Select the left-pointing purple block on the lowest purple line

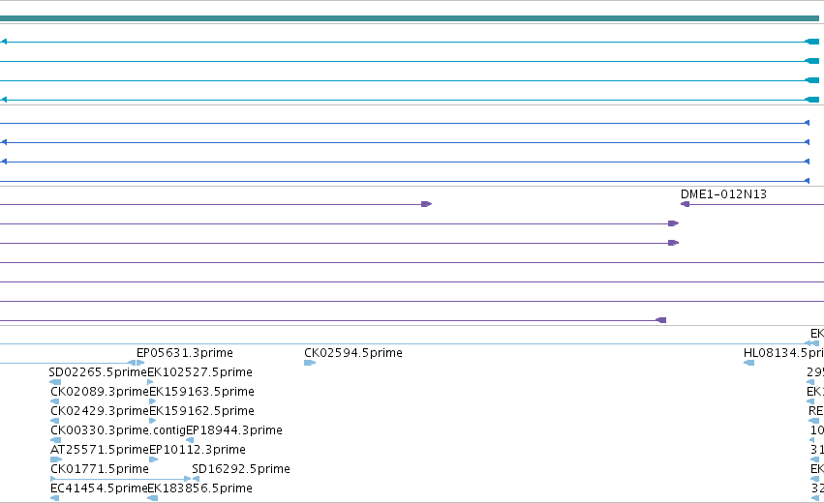(x=661, y=321)
